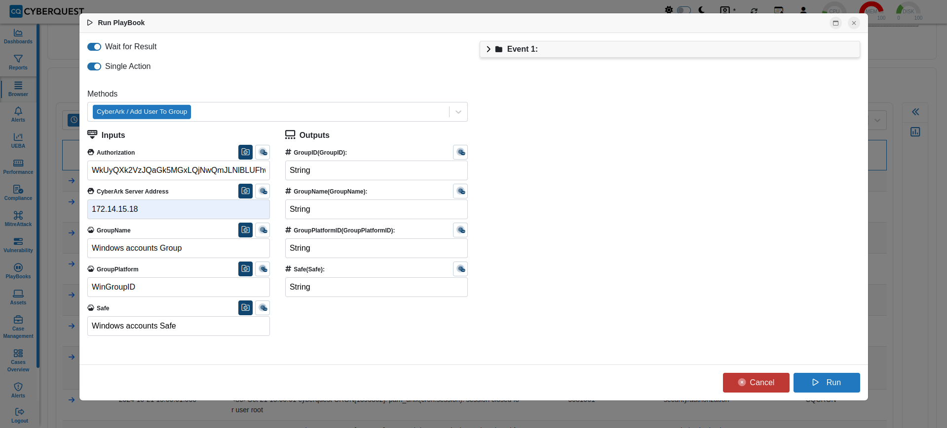
Task: Click the CyberArk / Add User To Group tag
Action: pyautogui.click(x=142, y=112)
